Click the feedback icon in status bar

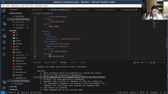(161, 92)
